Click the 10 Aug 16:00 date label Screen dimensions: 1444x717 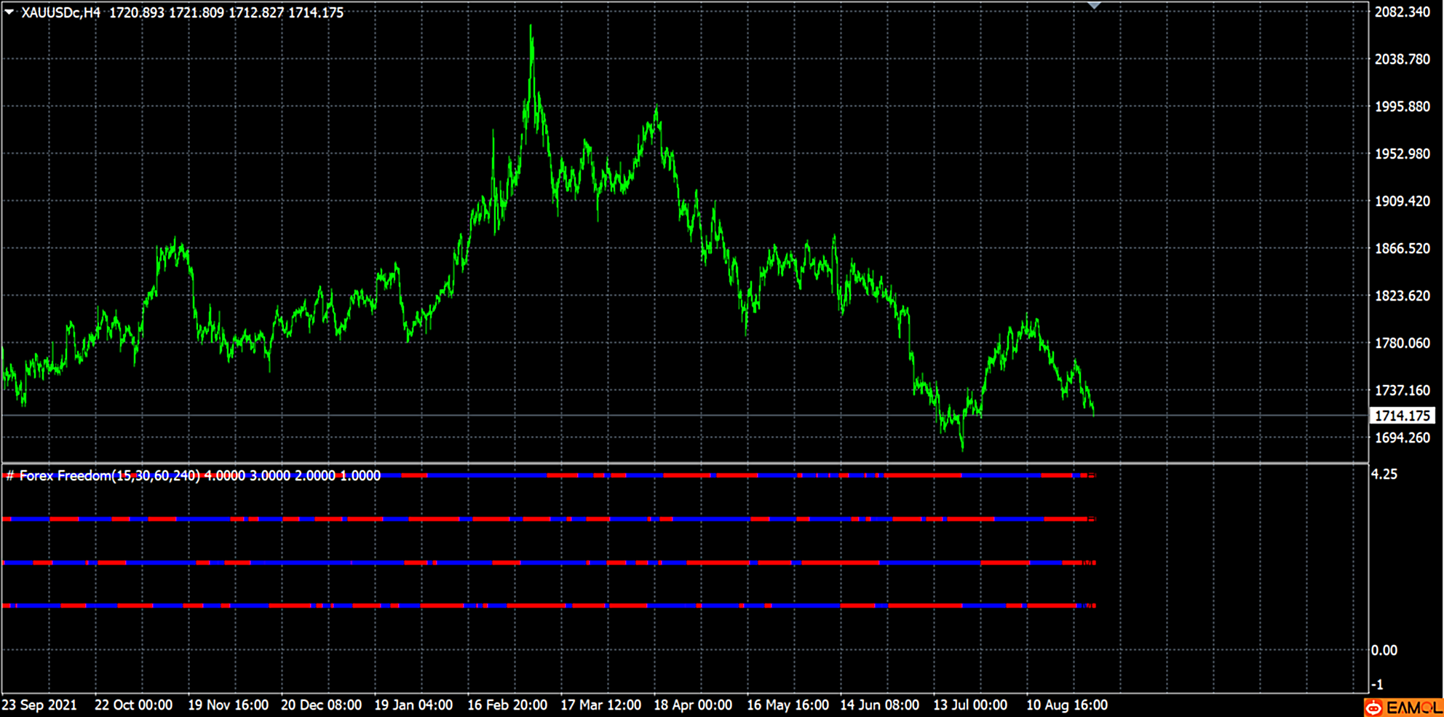(x=1067, y=705)
